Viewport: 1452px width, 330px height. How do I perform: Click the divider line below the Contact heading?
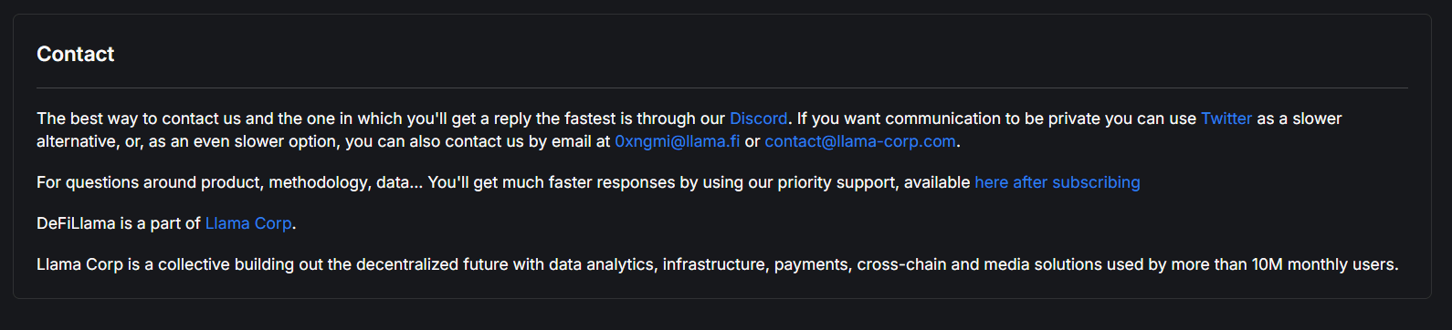coord(722,88)
